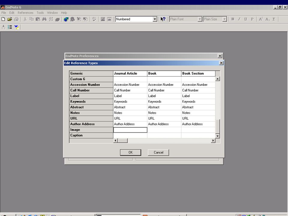
Task: Click Book's Call Number cell
Action: tap(164, 90)
